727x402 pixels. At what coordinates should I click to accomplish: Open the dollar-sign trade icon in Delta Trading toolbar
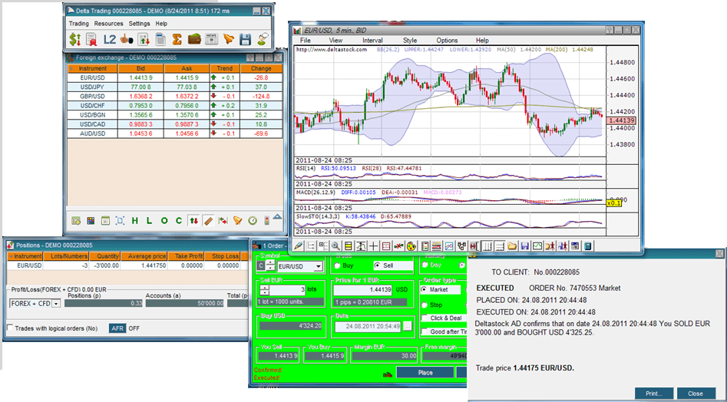pos(74,39)
